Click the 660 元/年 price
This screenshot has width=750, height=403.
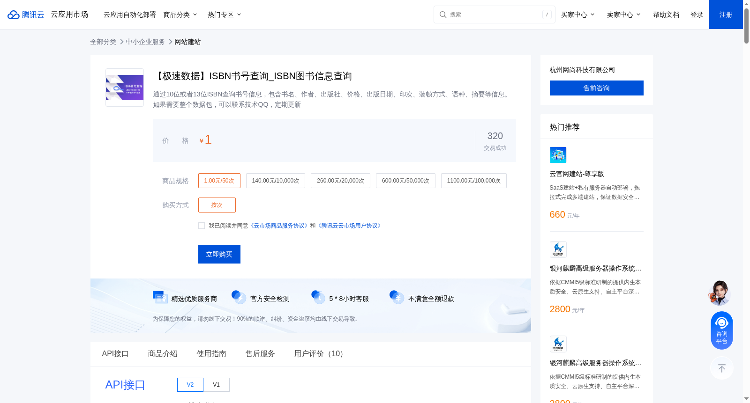[x=564, y=215]
